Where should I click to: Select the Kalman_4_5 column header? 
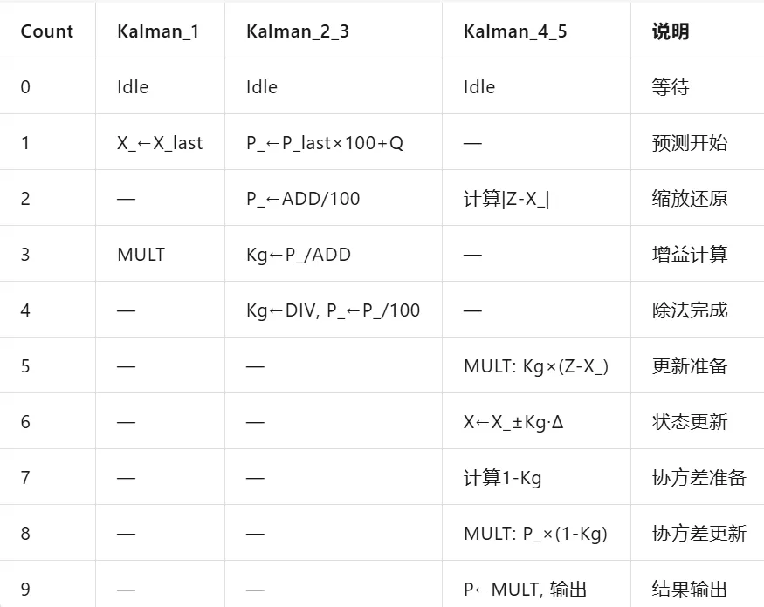coord(515,31)
